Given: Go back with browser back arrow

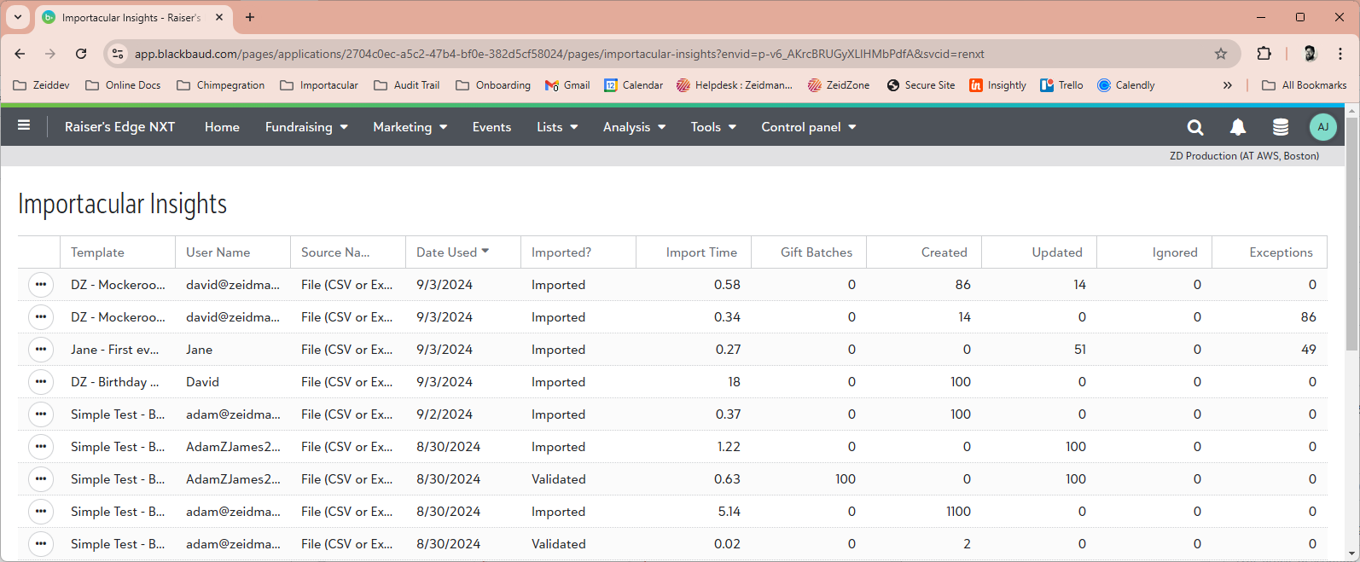Looking at the screenshot, I should click(x=20, y=54).
